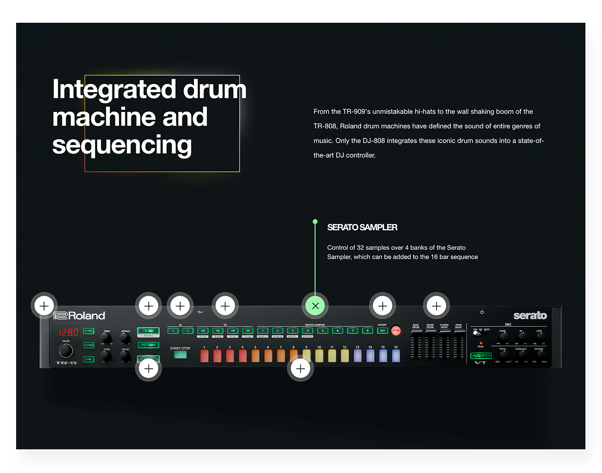Click the USB symbol on the device
Image resolution: width=602 pixels, height=473 pixels.
click(200, 312)
